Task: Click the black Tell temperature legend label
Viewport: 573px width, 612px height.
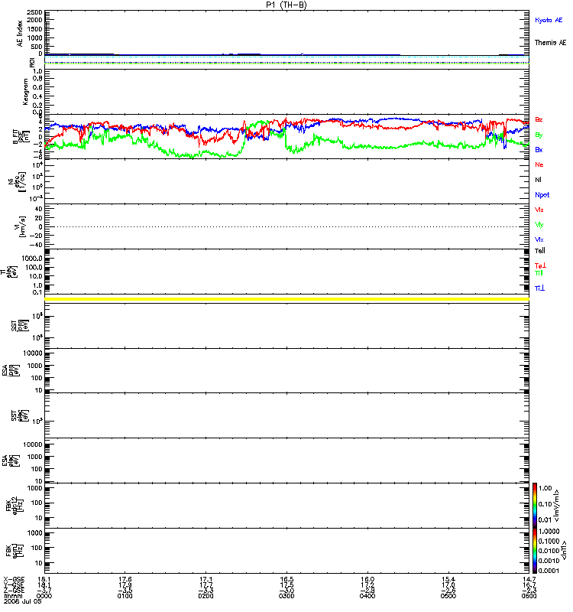Action: (540, 250)
